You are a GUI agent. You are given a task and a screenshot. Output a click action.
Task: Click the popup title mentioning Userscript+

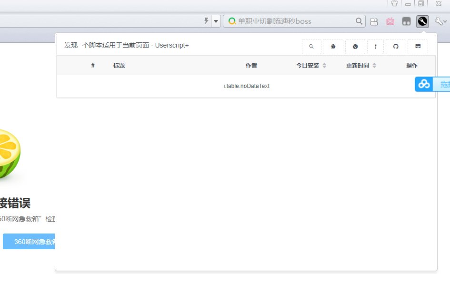point(126,45)
